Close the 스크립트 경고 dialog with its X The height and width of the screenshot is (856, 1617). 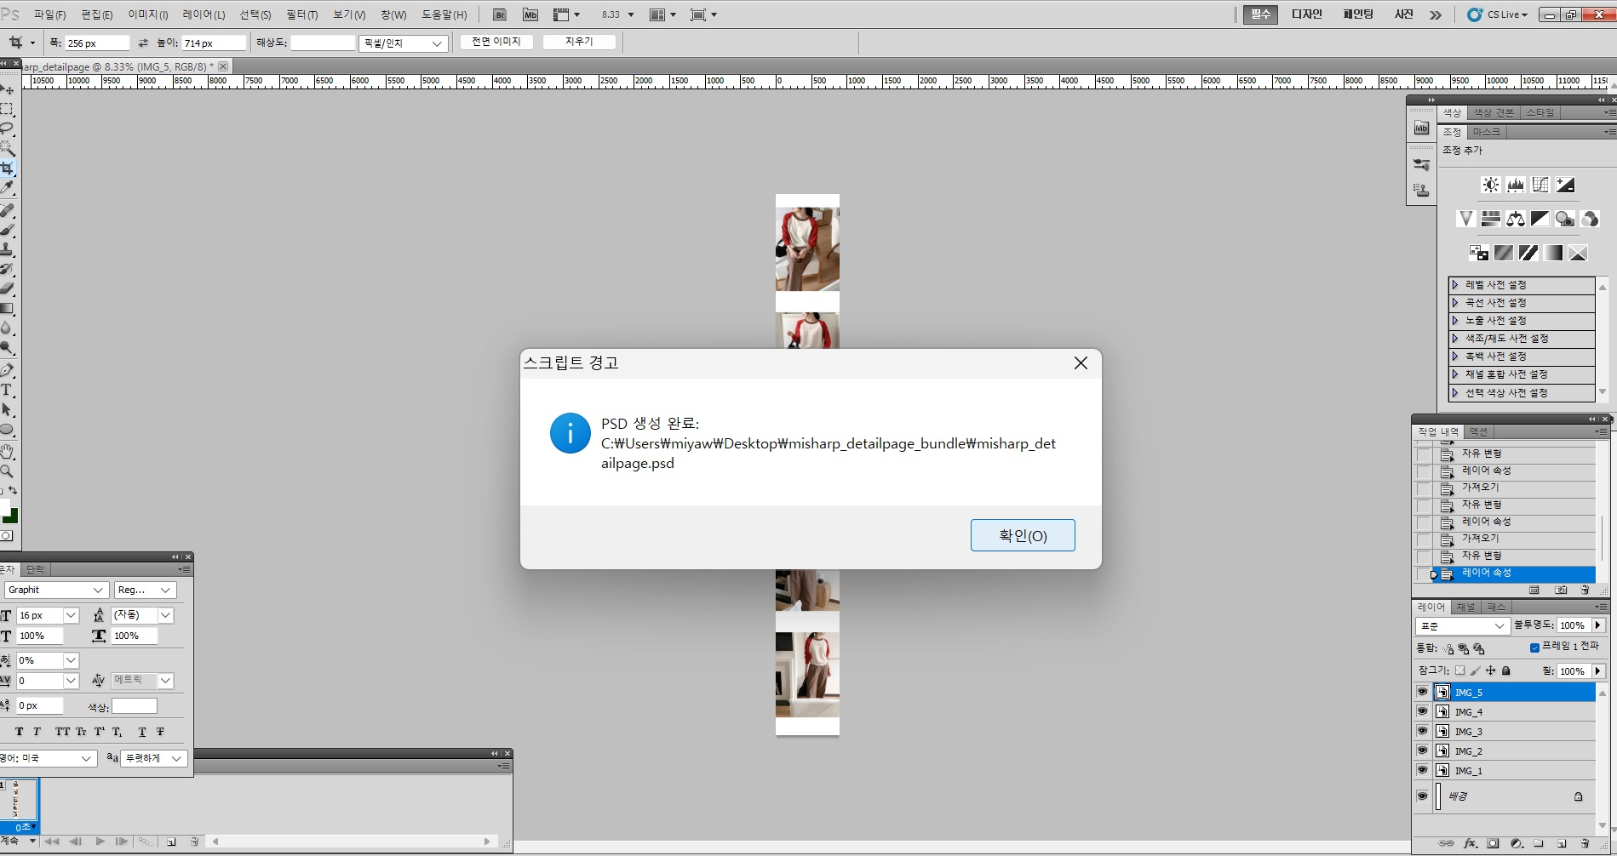[1081, 362]
